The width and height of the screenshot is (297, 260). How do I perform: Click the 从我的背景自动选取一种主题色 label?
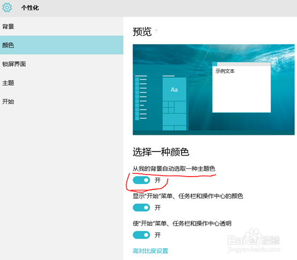tap(174, 169)
